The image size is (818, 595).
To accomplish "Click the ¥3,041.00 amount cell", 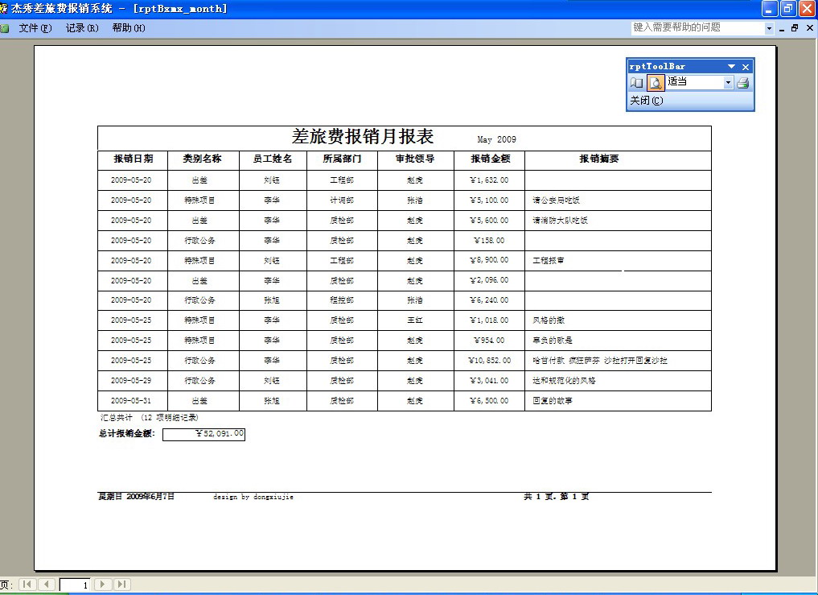I will pyautogui.click(x=489, y=380).
